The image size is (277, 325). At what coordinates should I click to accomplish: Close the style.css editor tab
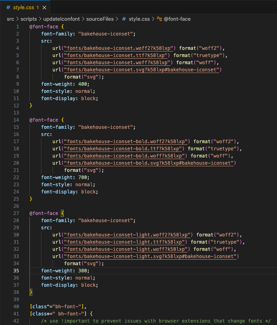(44, 8)
